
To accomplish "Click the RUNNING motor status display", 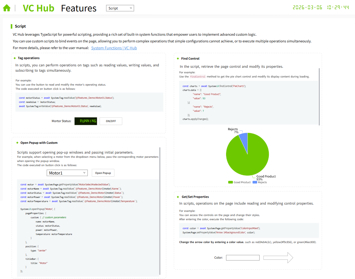I will [x=86, y=121].
